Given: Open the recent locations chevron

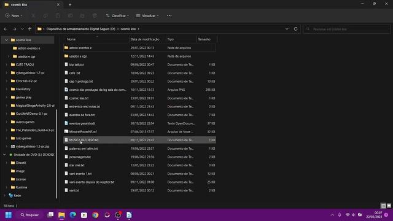Looking at the screenshot, I should (22, 29).
